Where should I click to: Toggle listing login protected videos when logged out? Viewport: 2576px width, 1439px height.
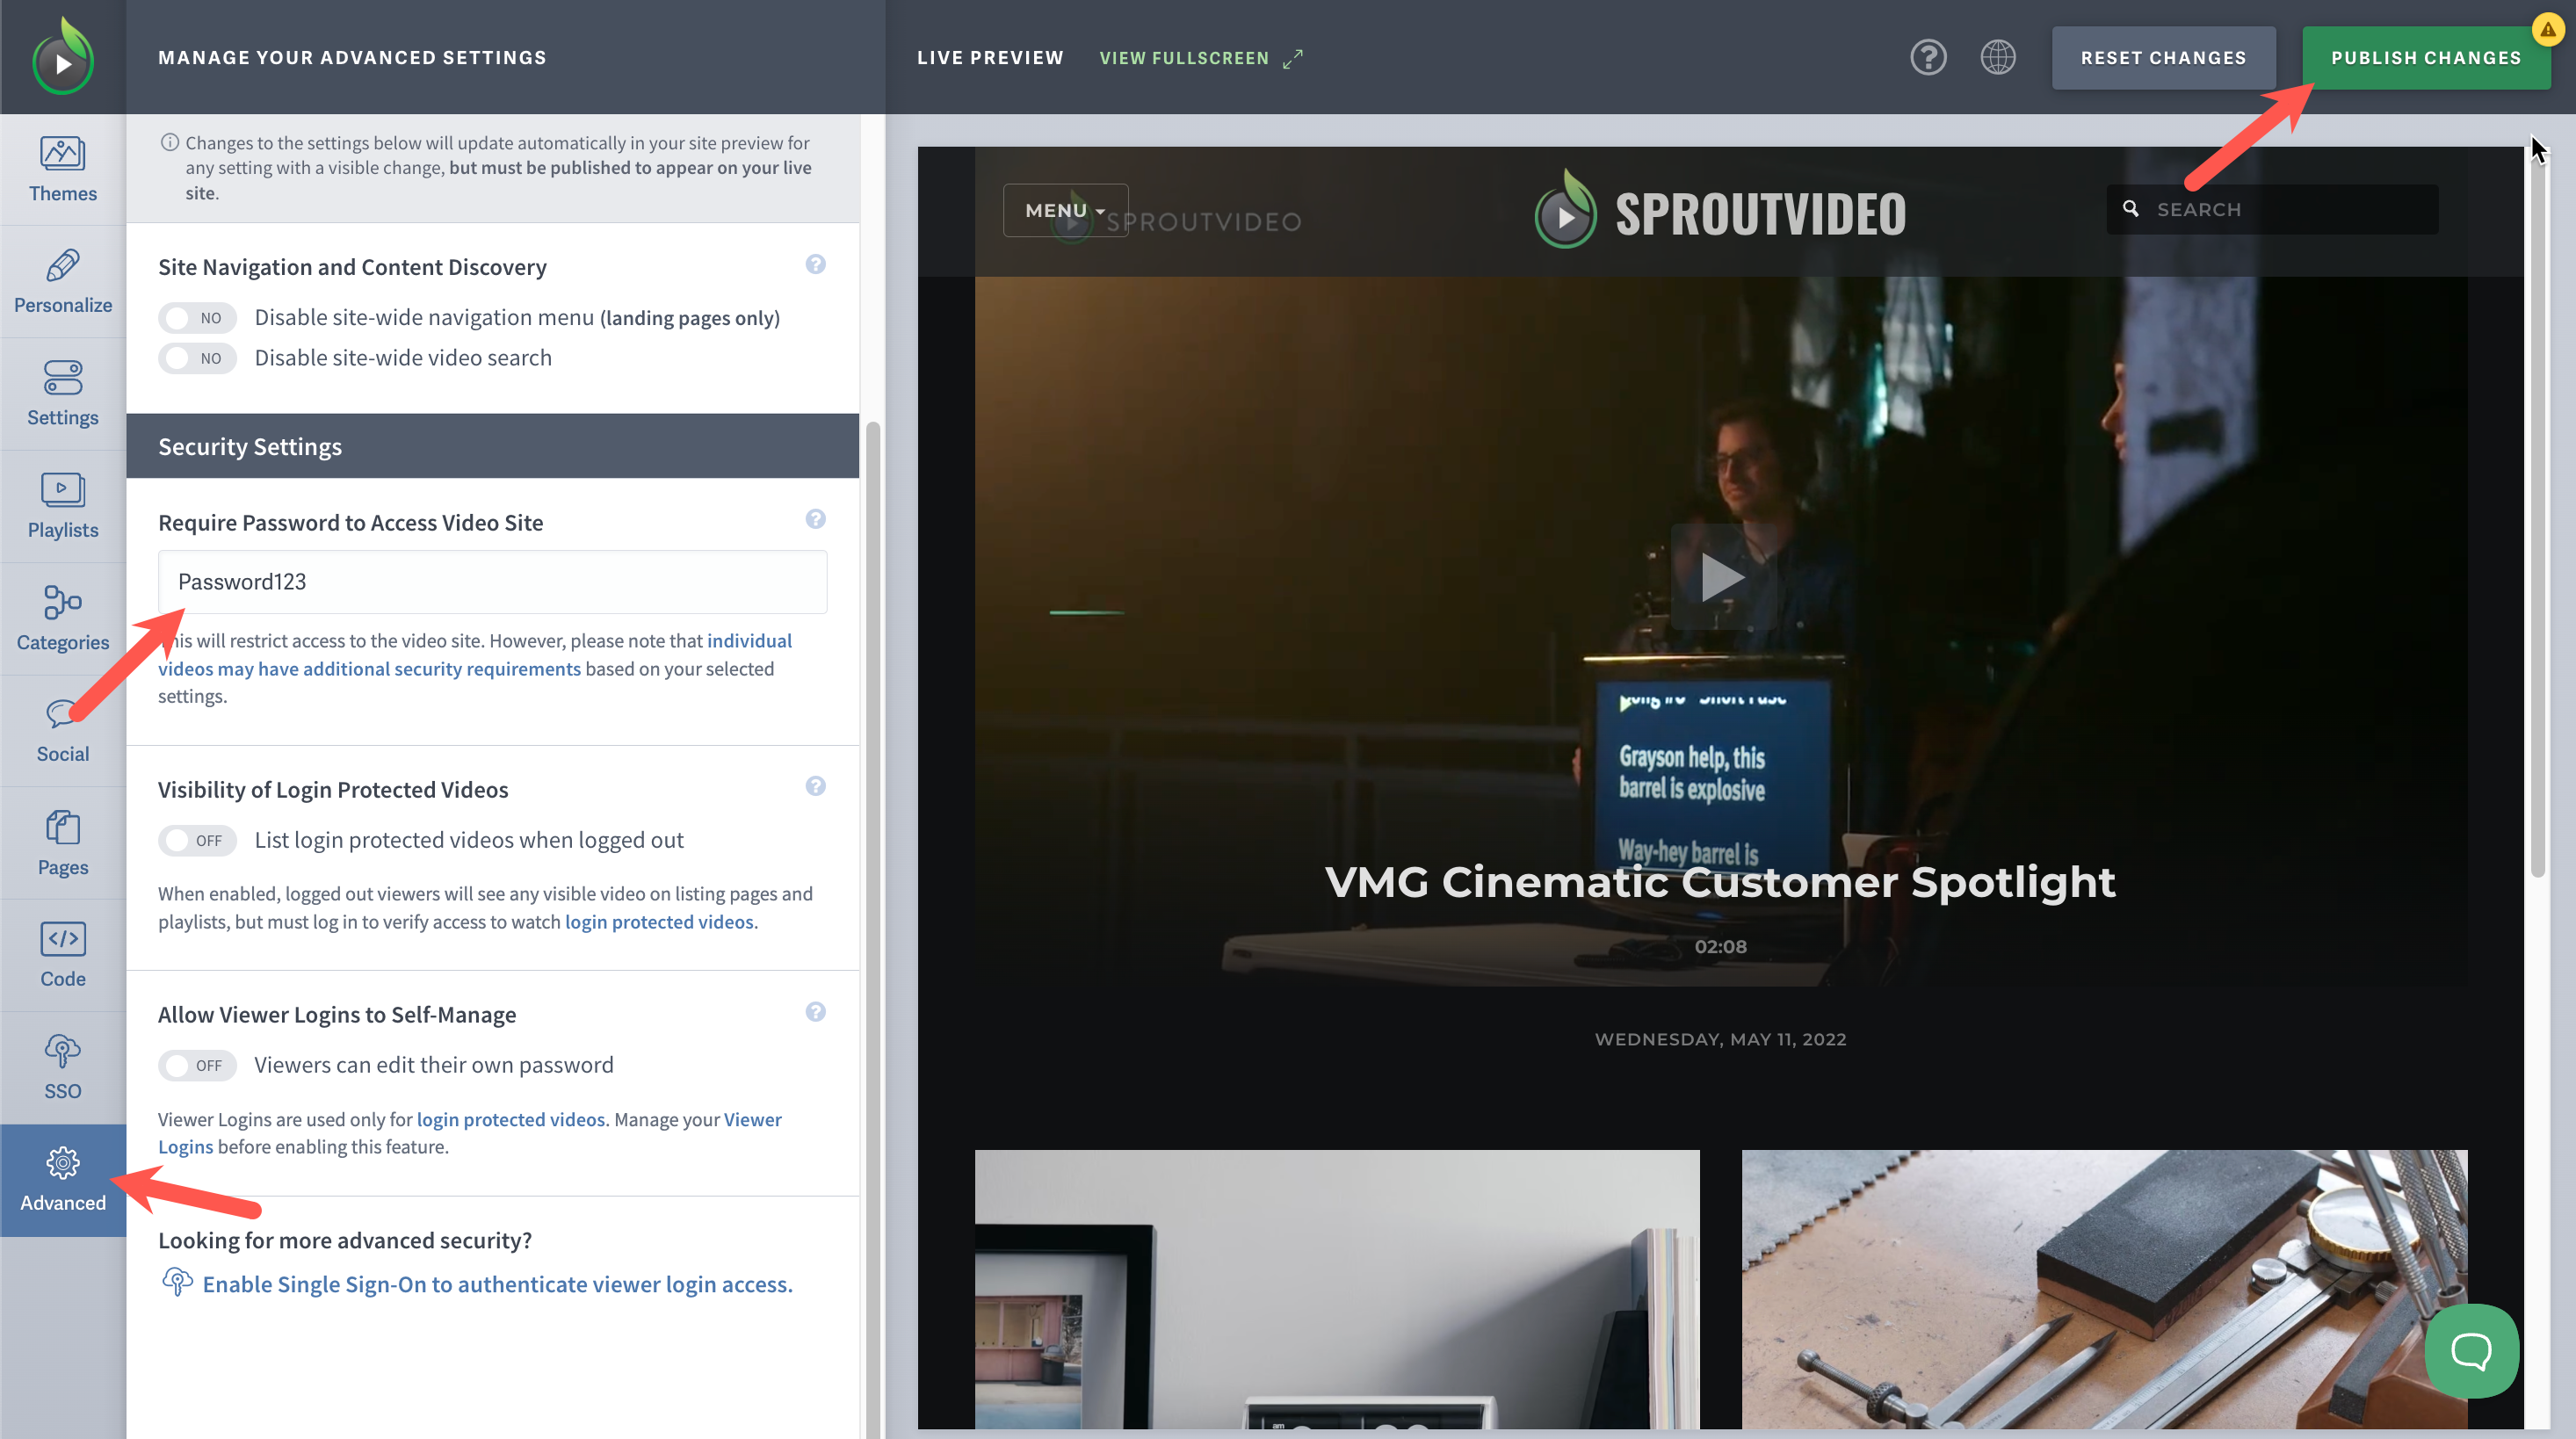pyautogui.click(x=197, y=840)
